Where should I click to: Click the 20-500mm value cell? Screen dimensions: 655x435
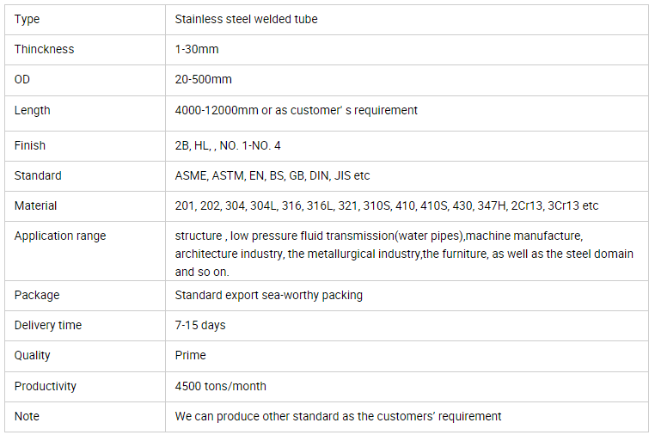407,80
